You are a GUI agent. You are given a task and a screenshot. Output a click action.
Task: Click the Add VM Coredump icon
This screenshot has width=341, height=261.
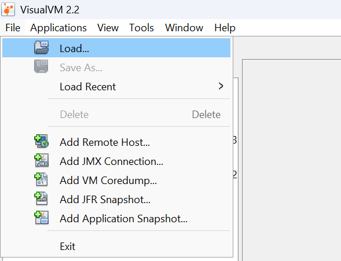pos(41,179)
